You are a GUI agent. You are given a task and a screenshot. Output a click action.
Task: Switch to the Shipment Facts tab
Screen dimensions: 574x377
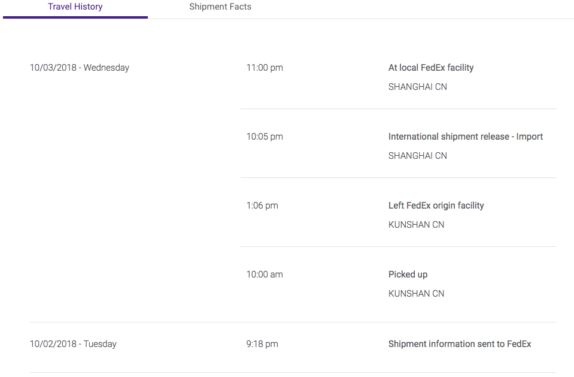coord(220,7)
